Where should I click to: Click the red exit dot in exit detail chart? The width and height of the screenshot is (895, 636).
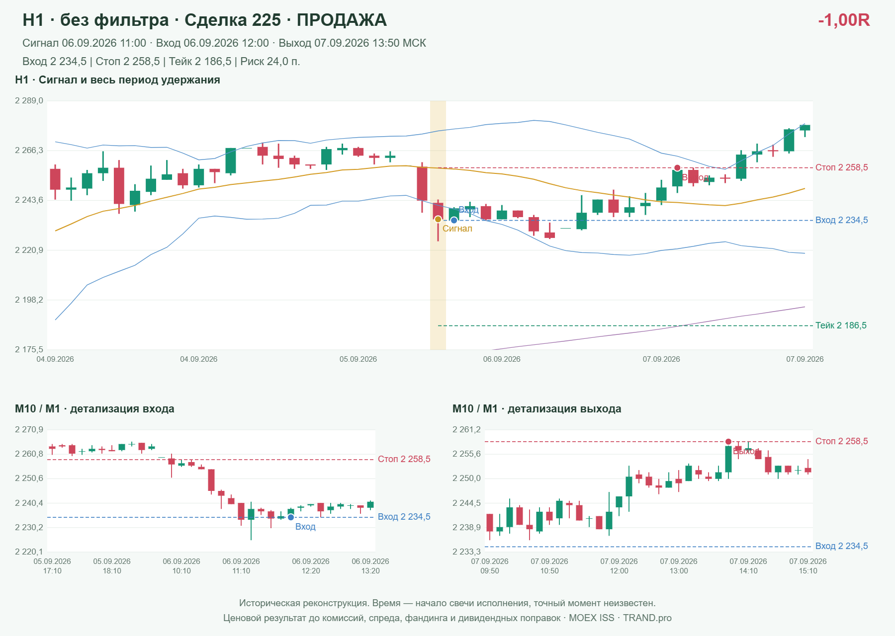[728, 442]
